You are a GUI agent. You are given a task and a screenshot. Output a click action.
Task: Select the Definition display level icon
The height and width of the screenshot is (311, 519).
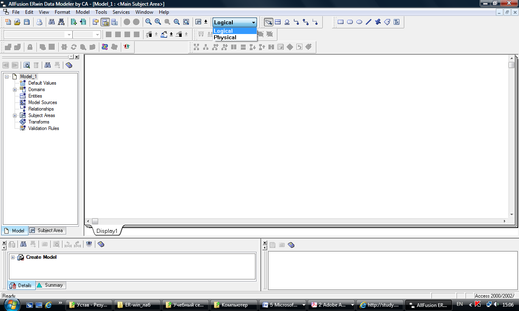[115, 22]
